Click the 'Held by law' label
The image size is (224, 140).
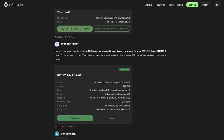[x=63, y=18]
